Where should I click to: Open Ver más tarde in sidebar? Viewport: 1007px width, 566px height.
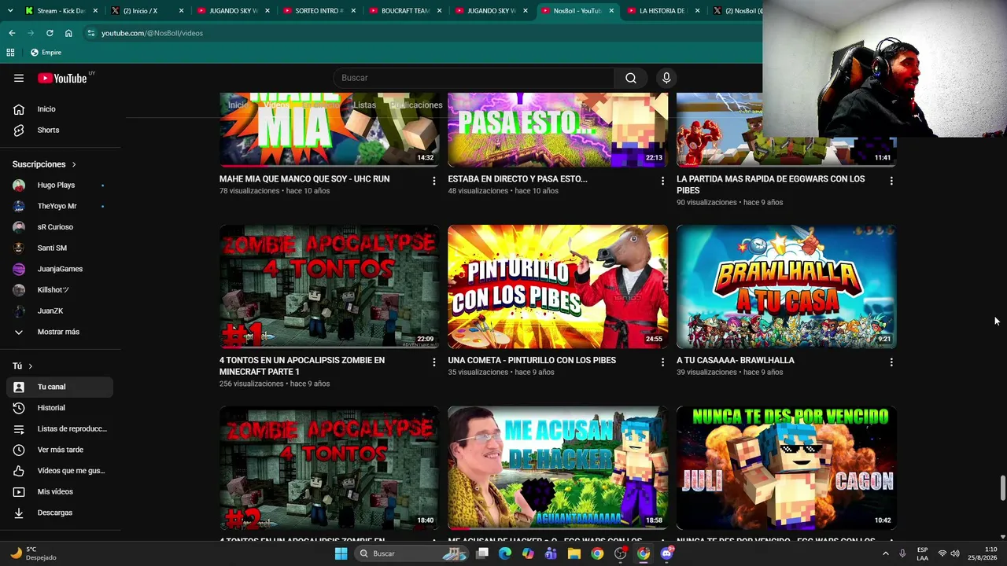[60, 450]
